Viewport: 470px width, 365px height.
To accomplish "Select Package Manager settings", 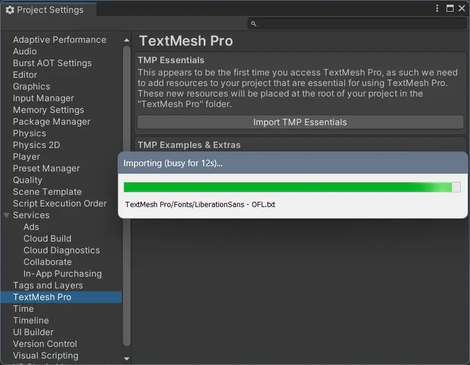I will click(x=52, y=121).
